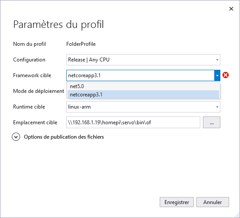Click the Release | Any CPU combo box text
The height and width of the screenshot is (218, 240).
click(89, 60)
